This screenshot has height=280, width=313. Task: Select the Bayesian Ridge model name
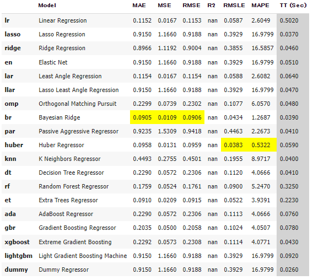[x=60, y=117]
